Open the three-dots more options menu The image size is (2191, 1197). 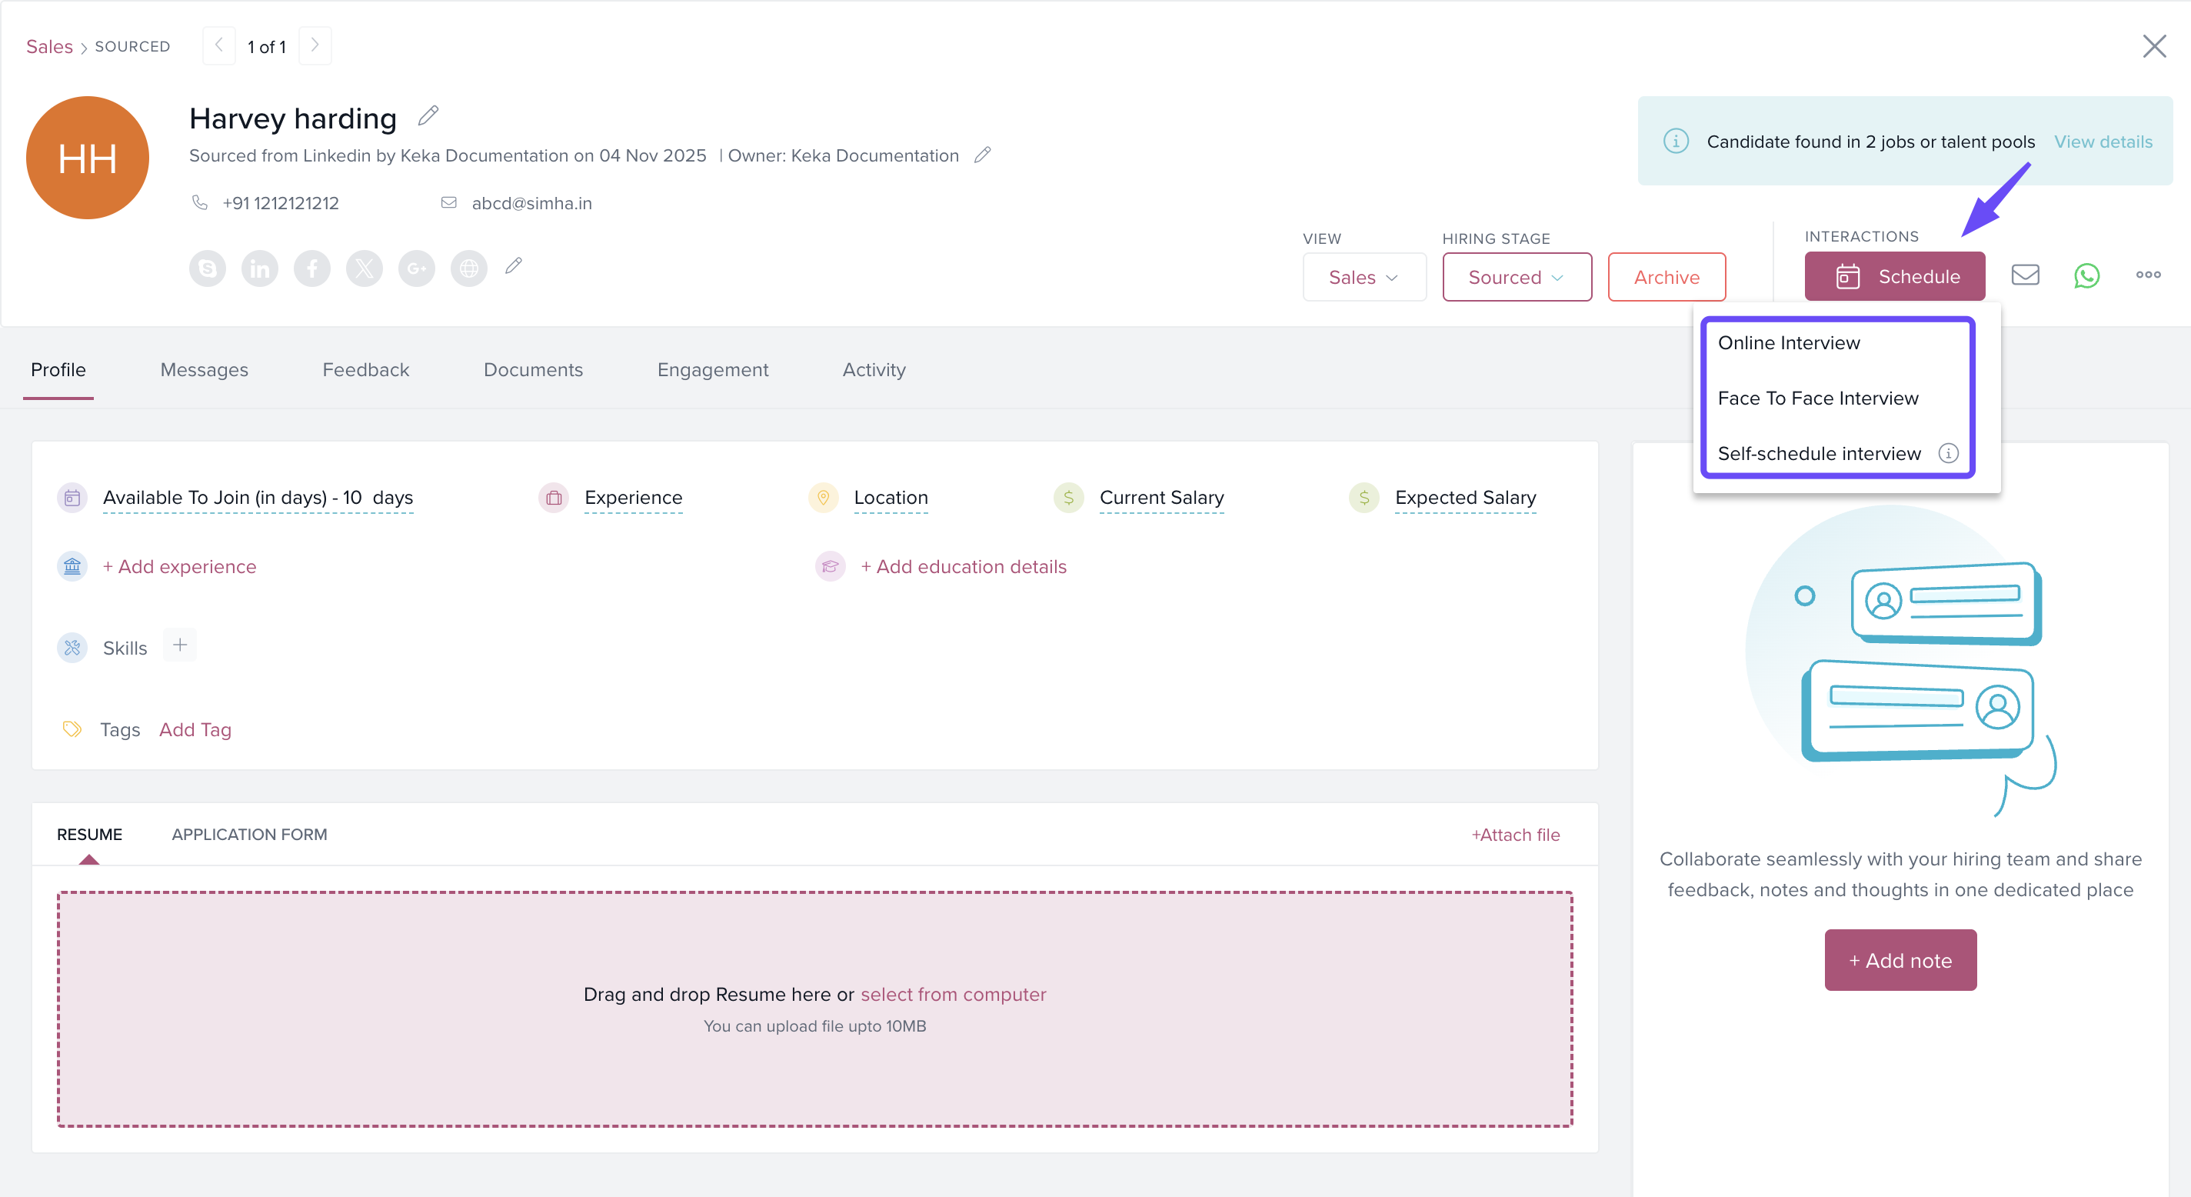pos(2148,275)
